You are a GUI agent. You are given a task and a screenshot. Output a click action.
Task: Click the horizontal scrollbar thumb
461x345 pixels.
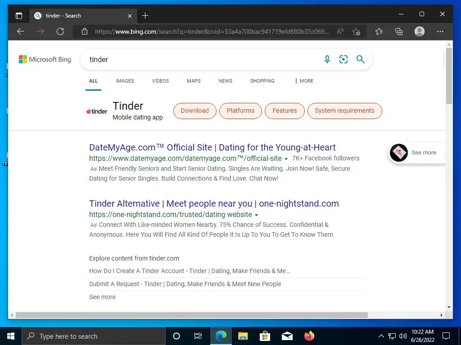coord(192,315)
